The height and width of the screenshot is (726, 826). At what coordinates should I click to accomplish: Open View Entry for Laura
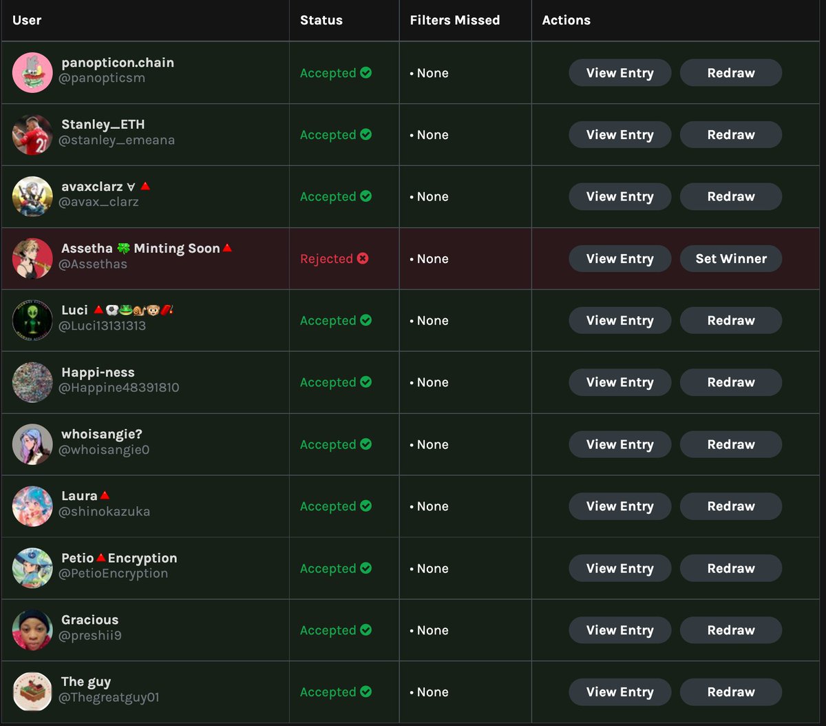point(619,506)
